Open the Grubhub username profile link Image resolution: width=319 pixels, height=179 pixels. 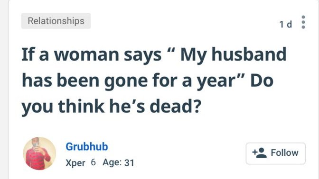(87, 146)
